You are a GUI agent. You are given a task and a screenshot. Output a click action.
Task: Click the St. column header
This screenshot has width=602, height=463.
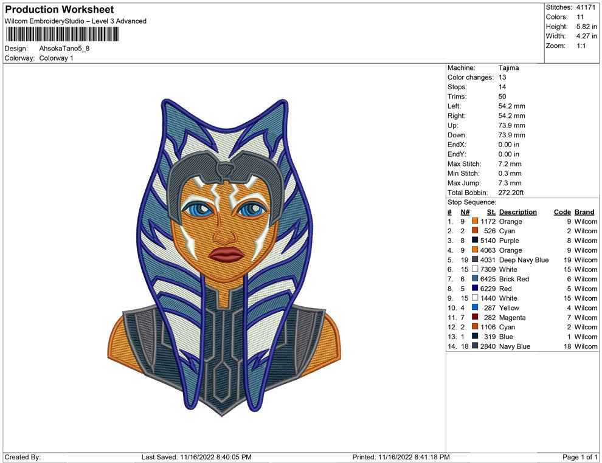pyautogui.click(x=491, y=211)
